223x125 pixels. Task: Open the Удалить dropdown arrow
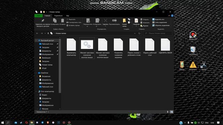[x=105, y=26]
